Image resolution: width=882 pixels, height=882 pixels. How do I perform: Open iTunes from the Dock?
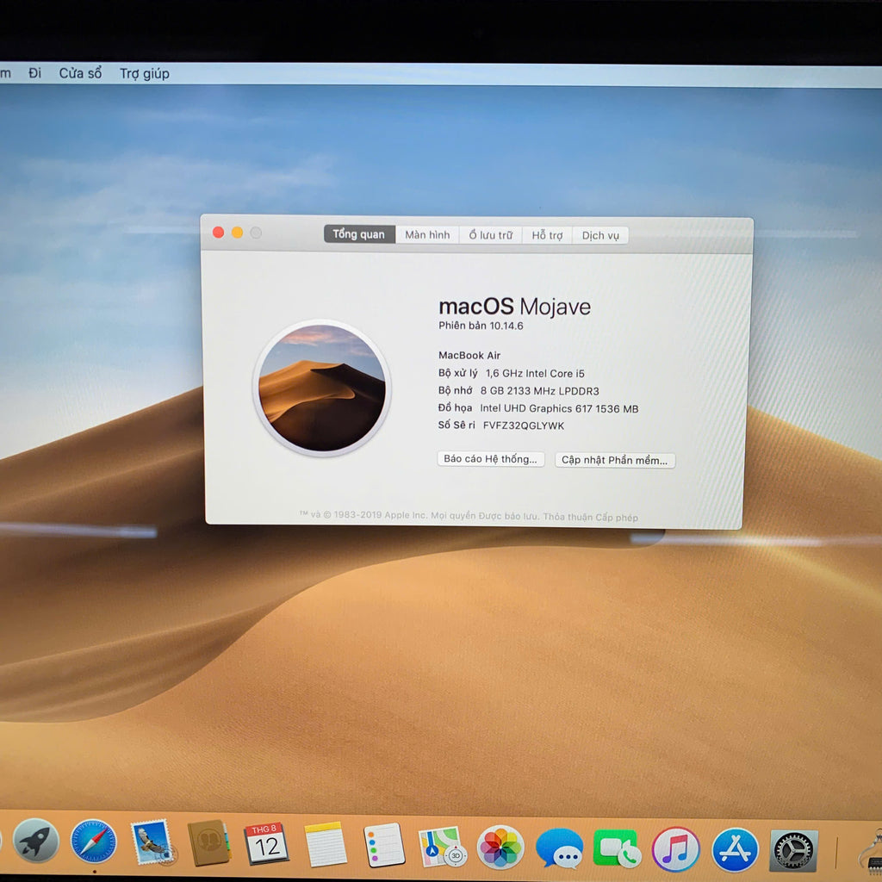(x=675, y=848)
